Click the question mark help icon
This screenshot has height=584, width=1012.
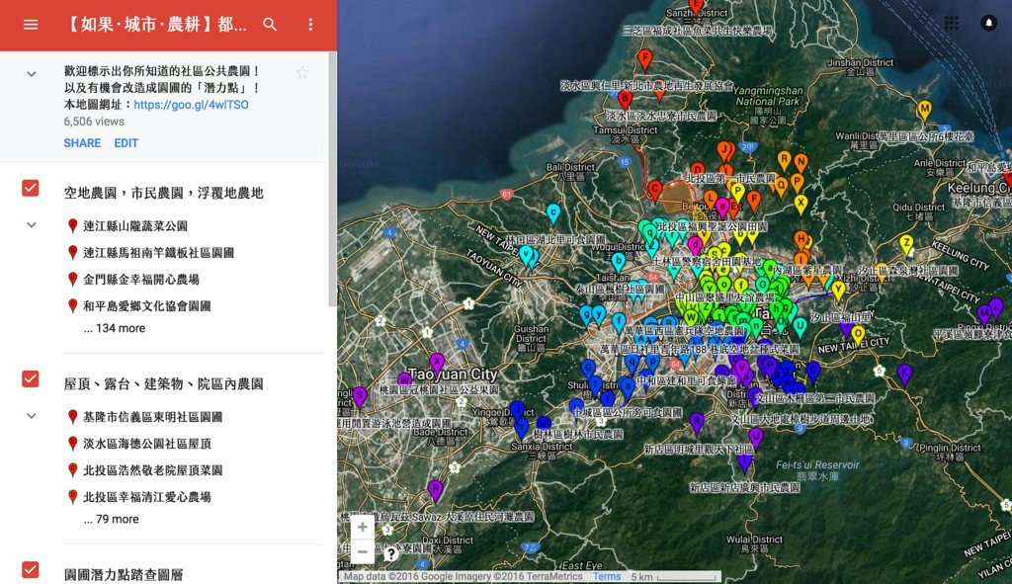[x=390, y=553]
